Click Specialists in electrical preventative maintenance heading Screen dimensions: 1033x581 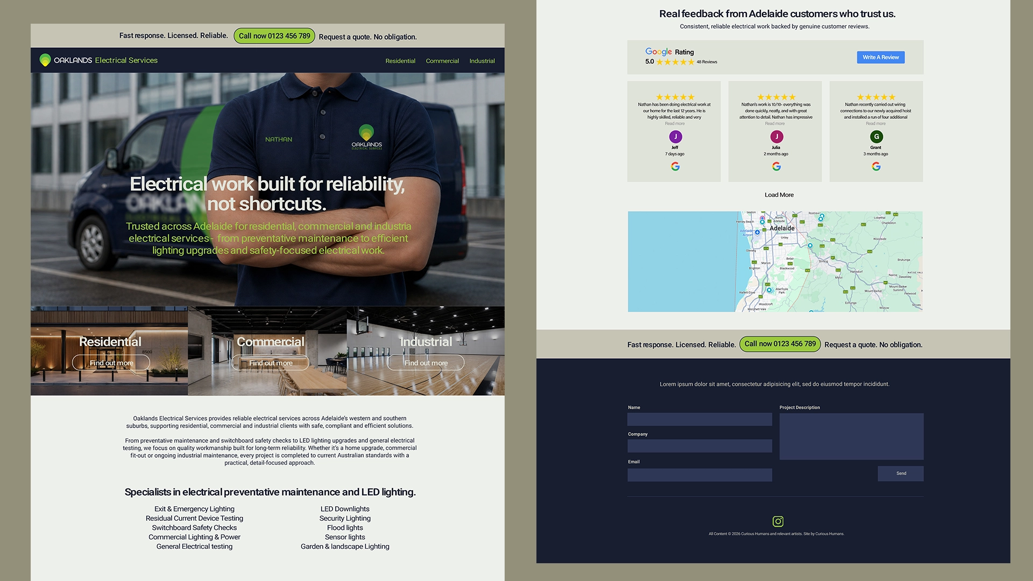click(270, 492)
